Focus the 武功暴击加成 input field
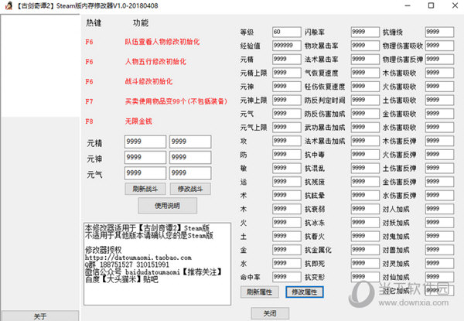 pyautogui.click(x=365, y=127)
